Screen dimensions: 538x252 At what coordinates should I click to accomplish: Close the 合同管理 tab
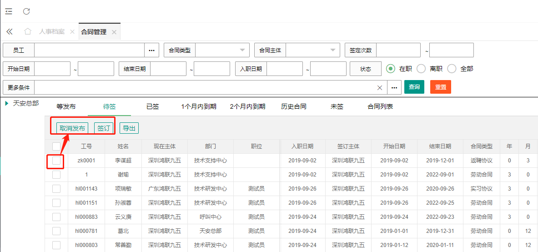point(114,32)
